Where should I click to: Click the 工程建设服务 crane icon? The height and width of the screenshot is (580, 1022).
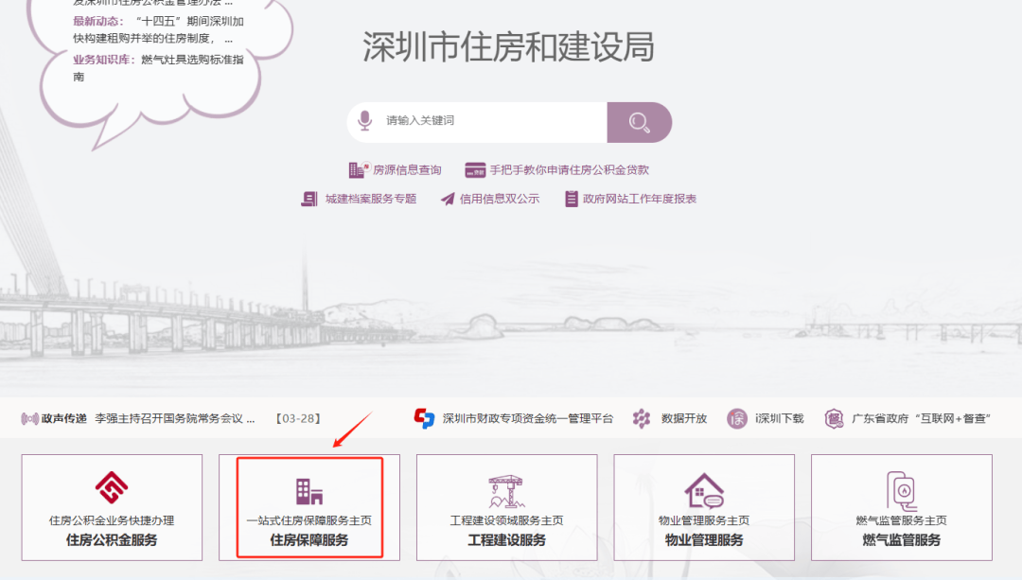(506, 491)
